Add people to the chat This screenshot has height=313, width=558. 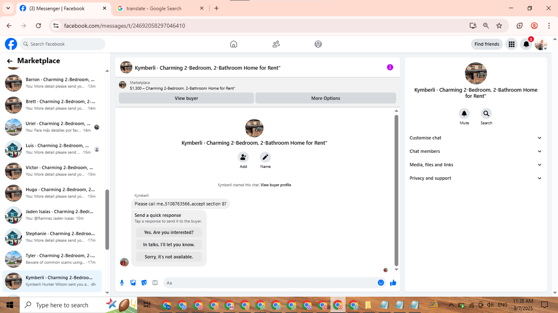pyautogui.click(x=243, y=157)
